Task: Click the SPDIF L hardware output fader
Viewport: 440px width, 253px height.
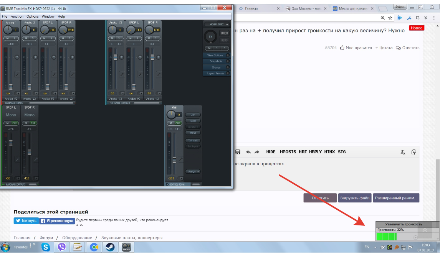Action: pyautogui.click(x=11, y=143)
